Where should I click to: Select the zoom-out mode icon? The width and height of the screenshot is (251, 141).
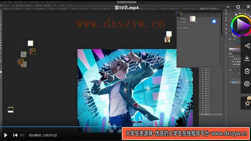(14, 5)
